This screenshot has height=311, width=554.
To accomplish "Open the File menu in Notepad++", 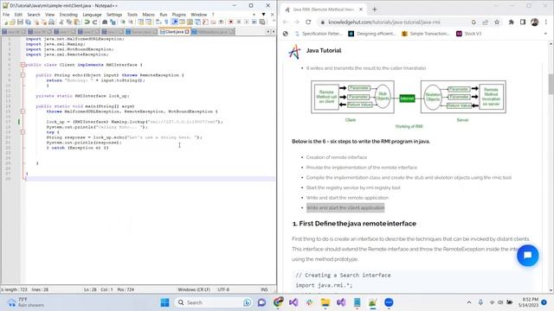I will click(x=6, y=15).
